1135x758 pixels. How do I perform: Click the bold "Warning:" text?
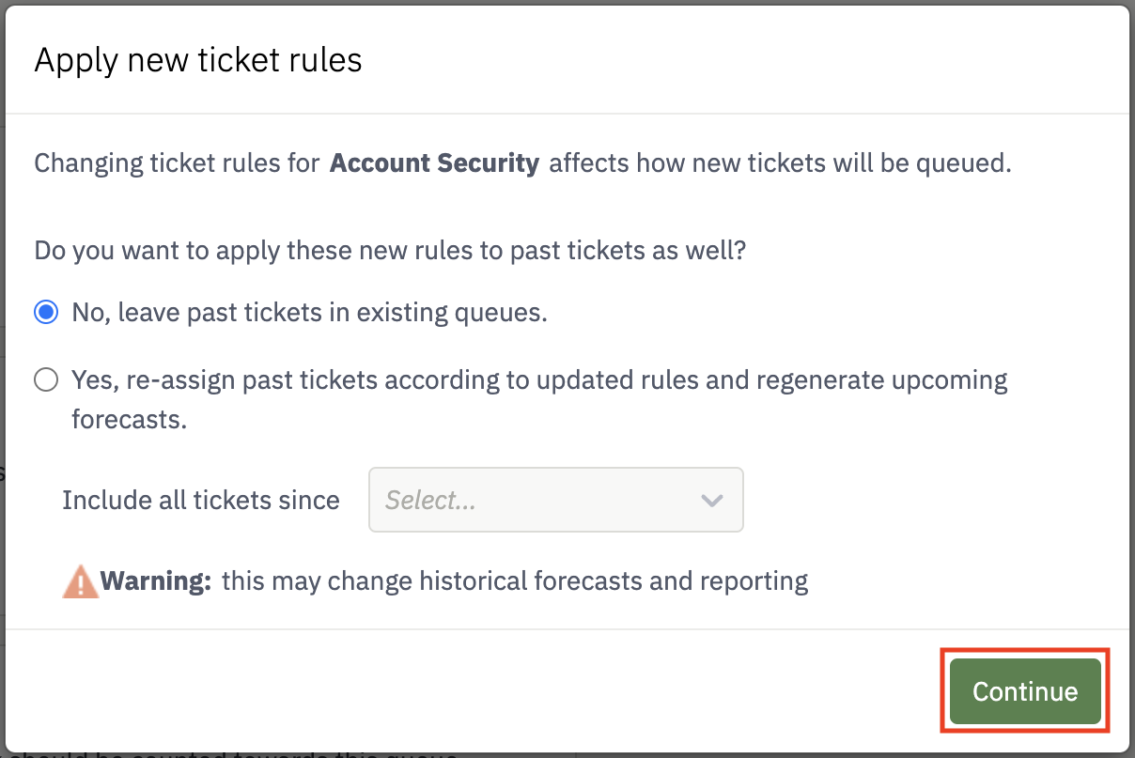pos(156,581)
